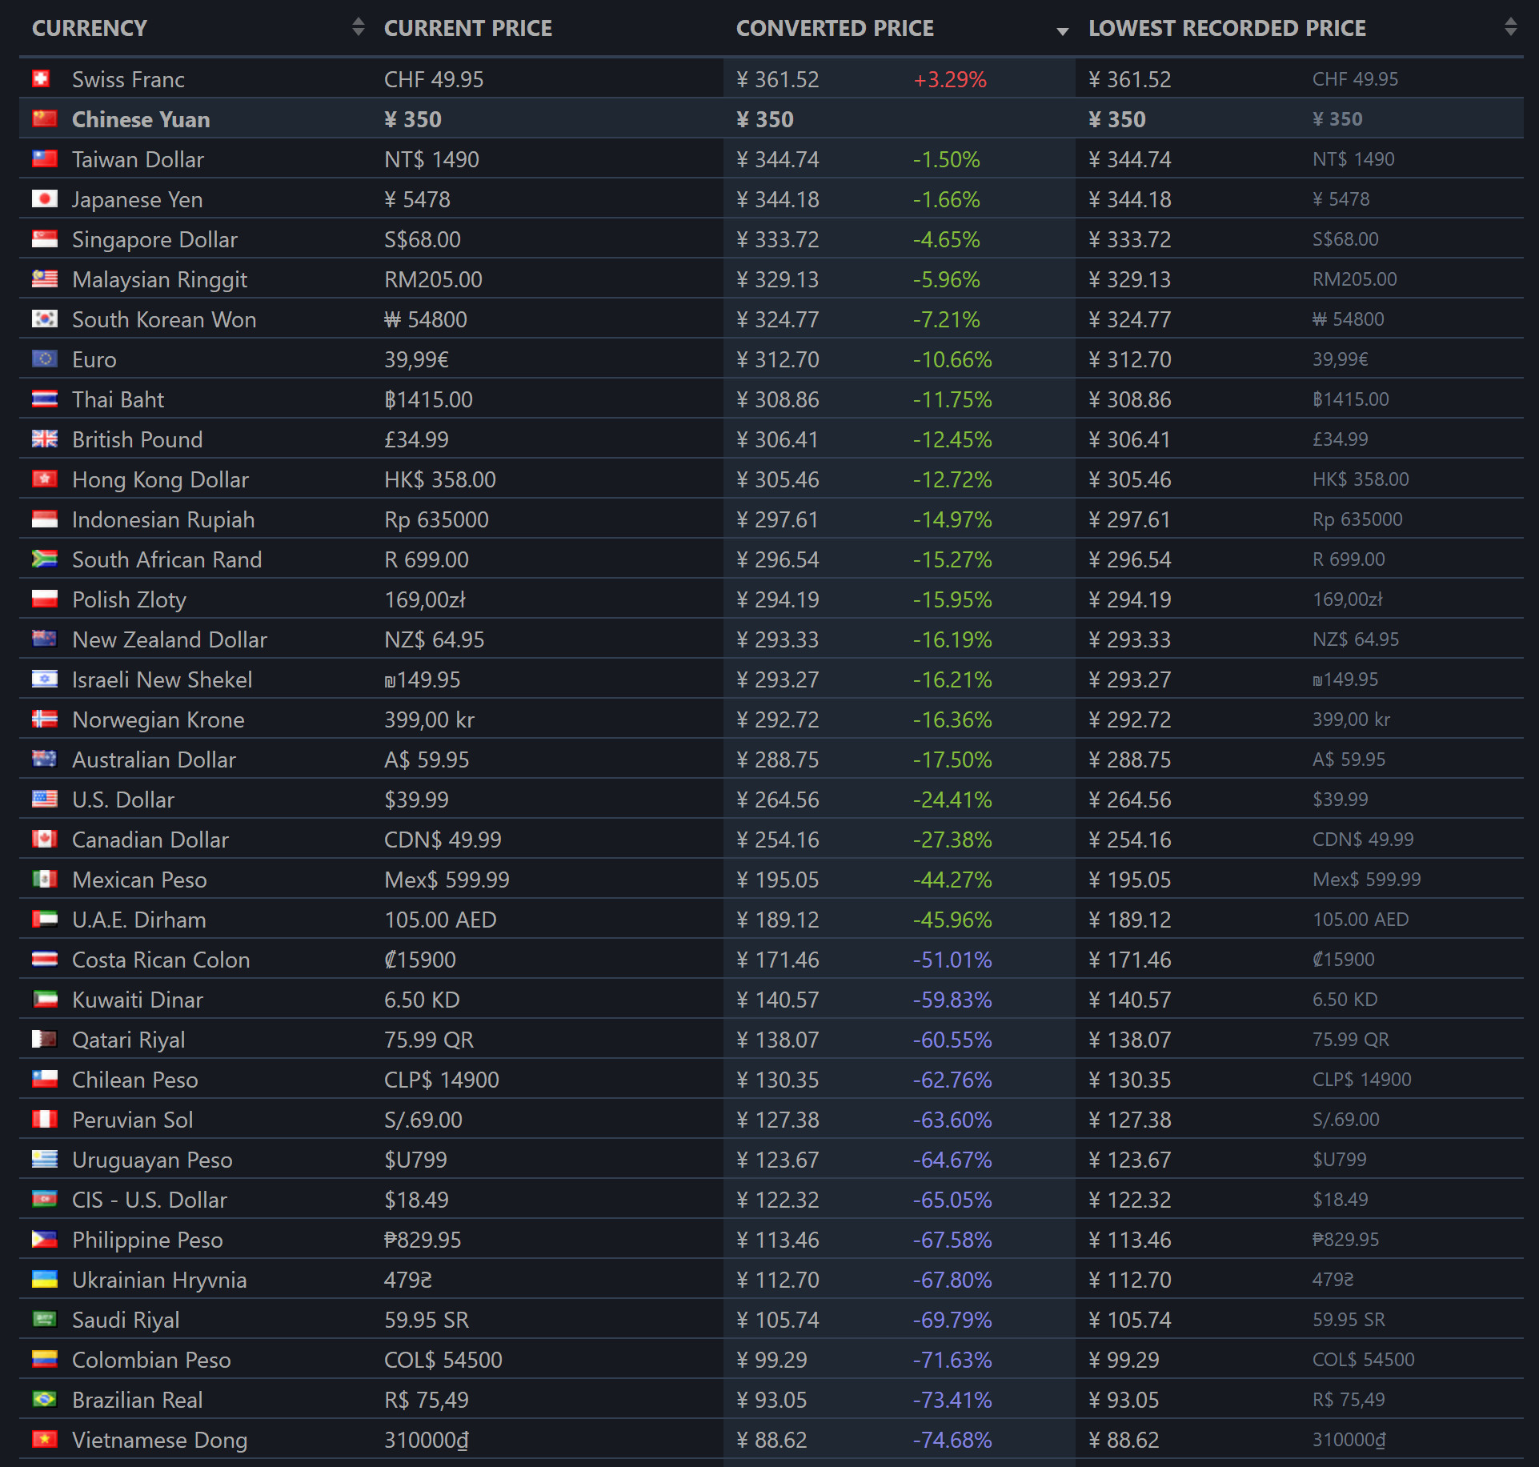Click the HK$ 358.00 lowest recorded price
Viewport: 1539px width, 1467px height.
pyautogui.click(x=1361, y=479)
